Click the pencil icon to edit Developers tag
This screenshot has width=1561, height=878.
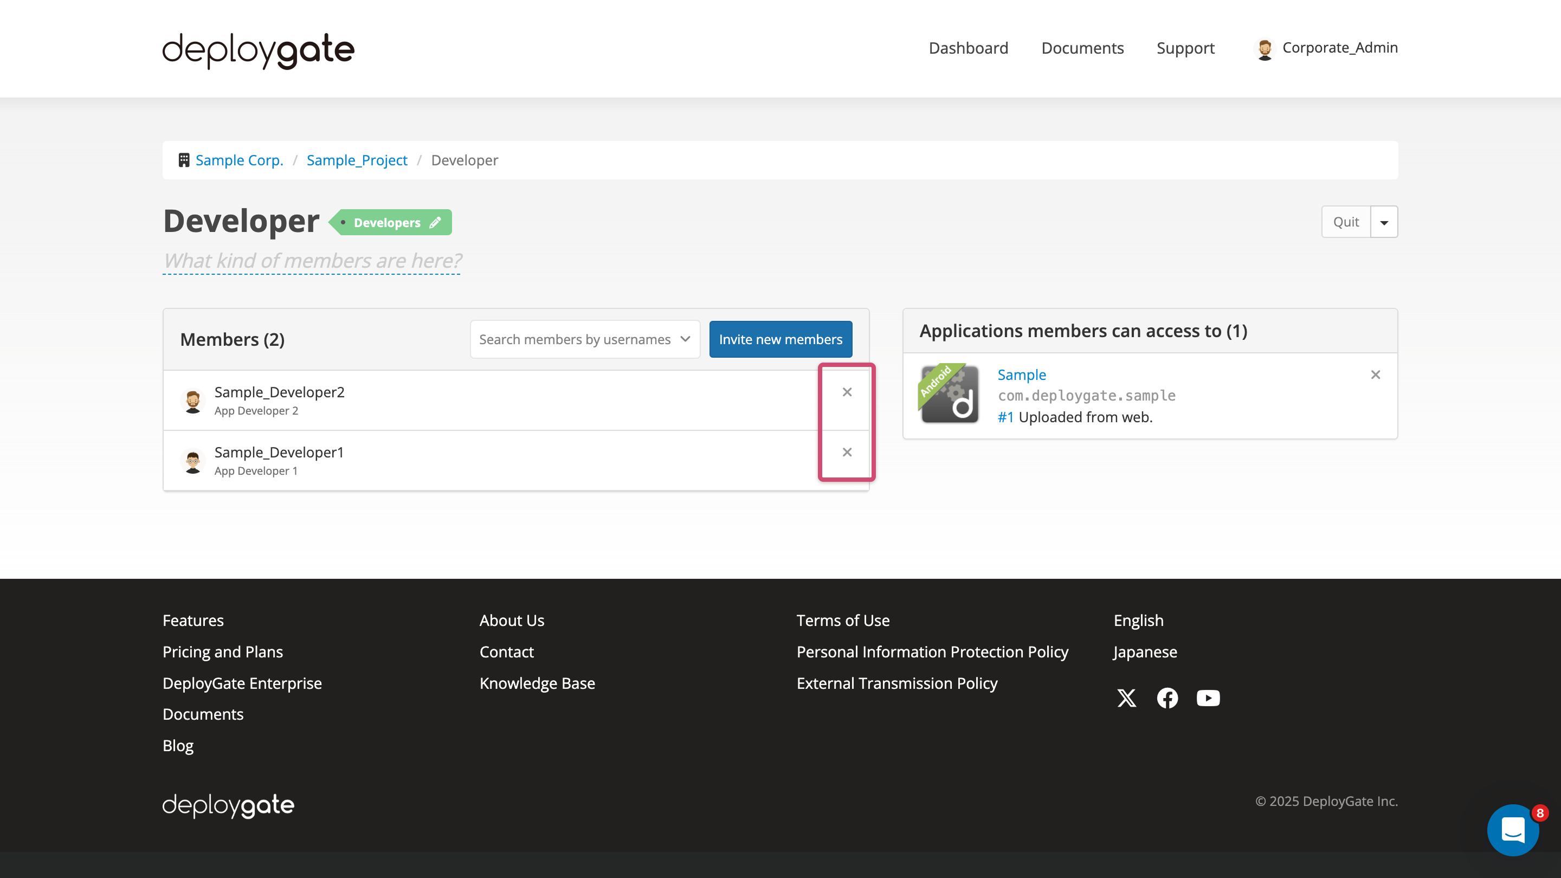tap(435, 222)
